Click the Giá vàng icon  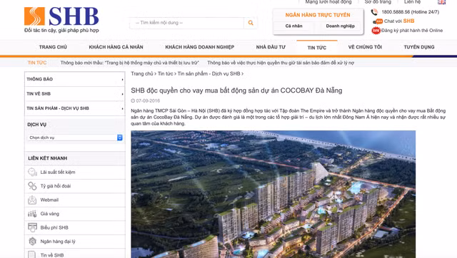pyautogui.click(x=32, y=214)
